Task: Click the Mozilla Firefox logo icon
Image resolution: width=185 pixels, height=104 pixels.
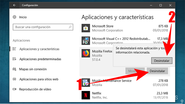Action: [x=86, y=53]
